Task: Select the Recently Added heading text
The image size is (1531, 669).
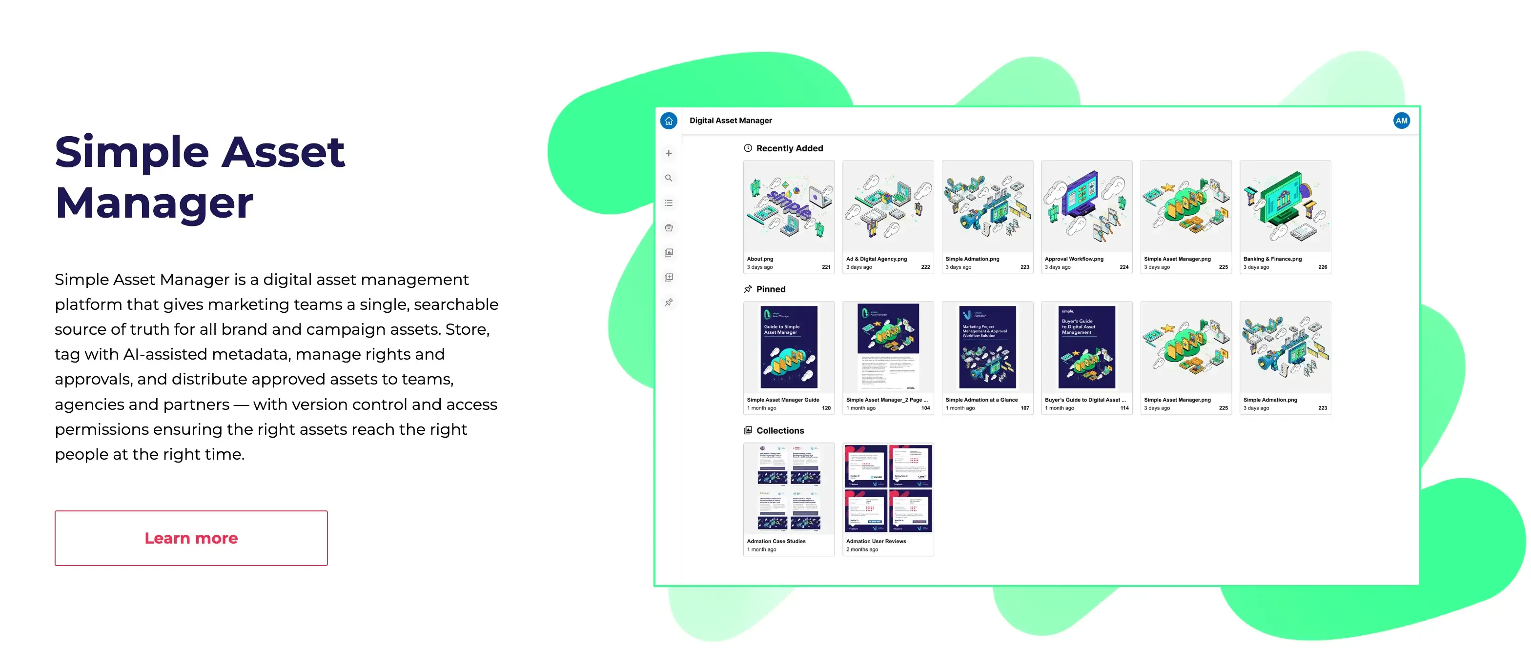Action: (x=789, y=148)
